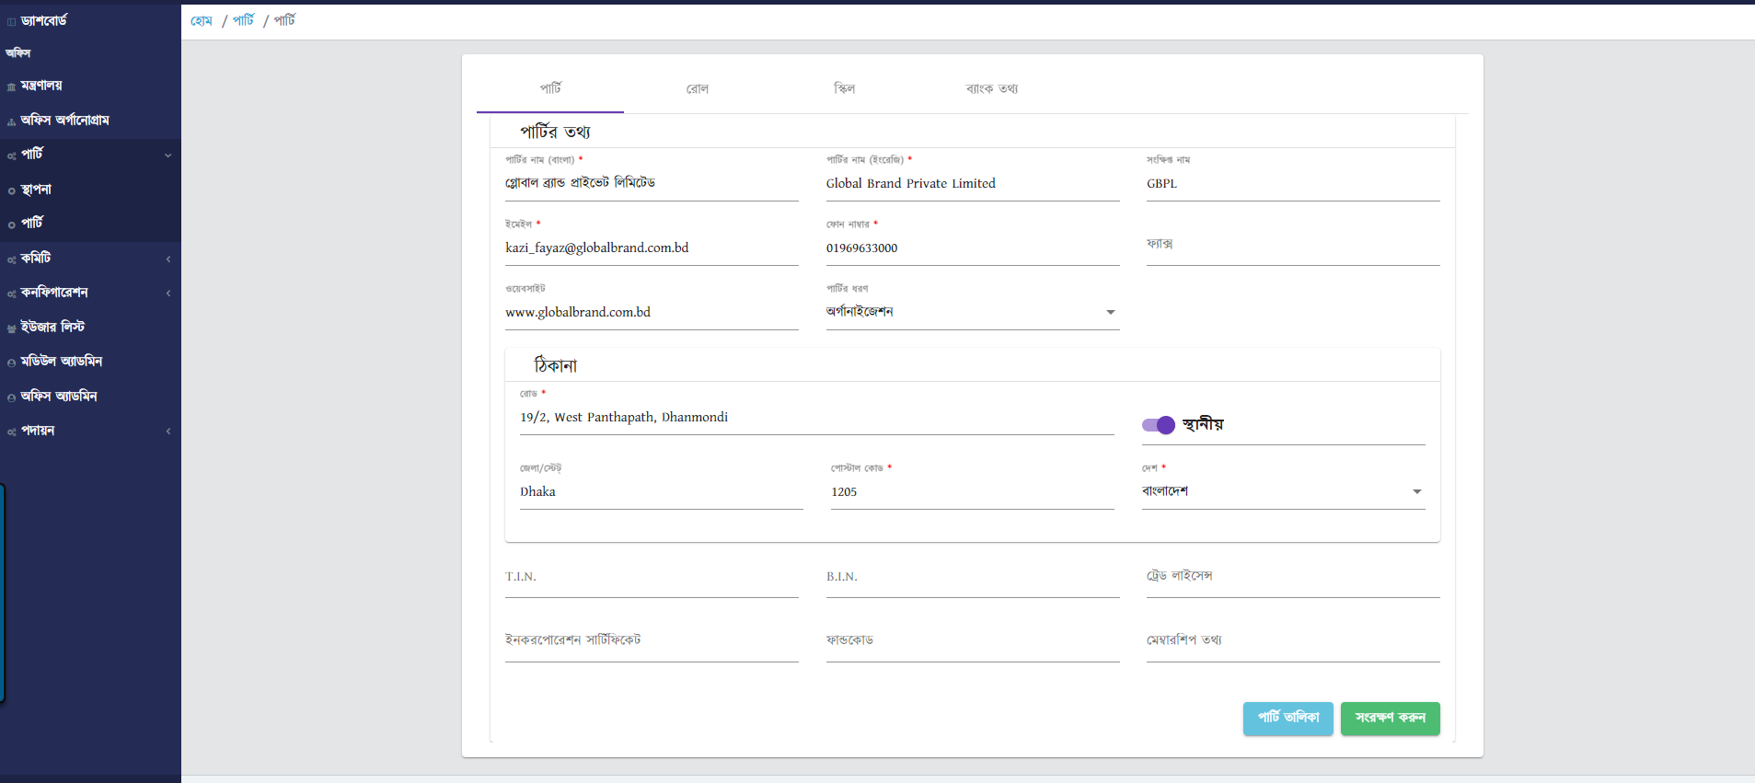Click the circle icon beside স্থাপনা
The height and width of the screenshot is (783, 1755).
click(11, 190)
